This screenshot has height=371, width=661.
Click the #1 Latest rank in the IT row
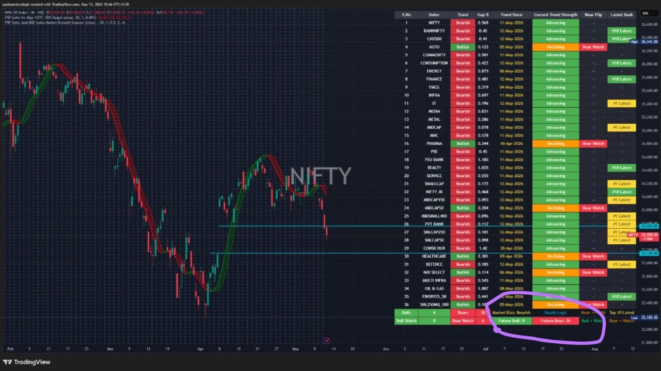click(x=621, y=103)
